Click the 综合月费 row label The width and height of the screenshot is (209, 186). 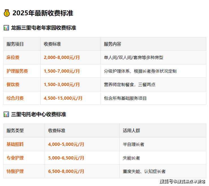point(15,98)
